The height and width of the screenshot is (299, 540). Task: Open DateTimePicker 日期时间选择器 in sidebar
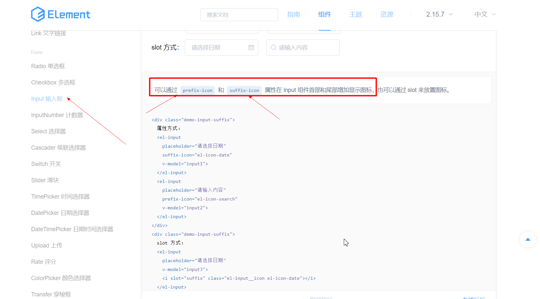pyautogui.click(x=72, y=229)
